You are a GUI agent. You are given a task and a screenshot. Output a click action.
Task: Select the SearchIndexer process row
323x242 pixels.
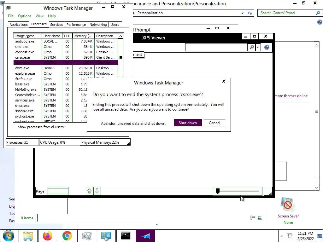pos(50,95)
